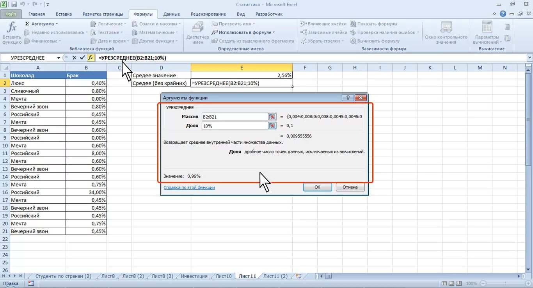The height and width of the screenshot is (288, 533).
Task: Open sheet tab Студенты по странам (2)
Action: pyautogui.click(x=63, y=276)
